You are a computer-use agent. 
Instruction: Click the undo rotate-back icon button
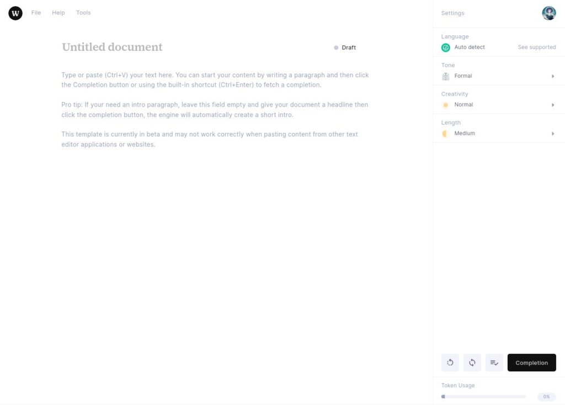450,363
